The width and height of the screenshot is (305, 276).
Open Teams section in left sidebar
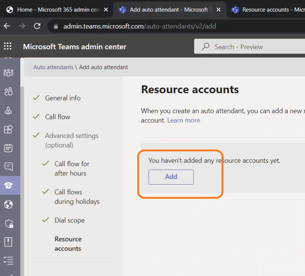click(x=8, y=73)
